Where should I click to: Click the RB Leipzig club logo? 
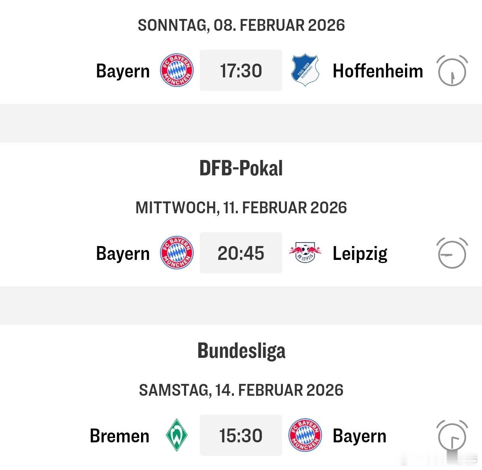click(x=305, y=253)
